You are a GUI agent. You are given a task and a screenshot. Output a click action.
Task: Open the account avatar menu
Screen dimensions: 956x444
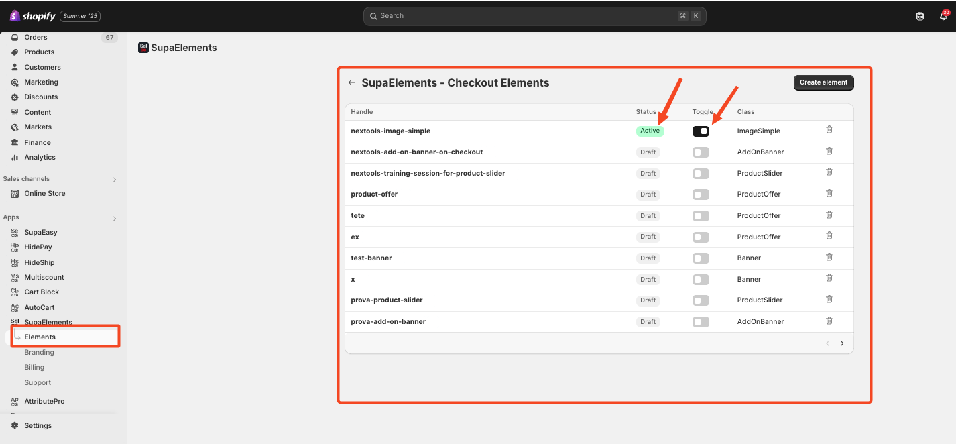[x=920, y=16]
